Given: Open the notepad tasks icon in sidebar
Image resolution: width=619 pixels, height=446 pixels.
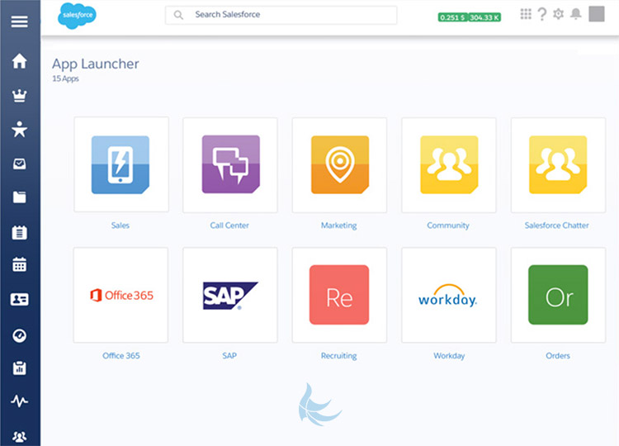Looking at the screenshot, I should pyautogui.click(x=19, y=232).
